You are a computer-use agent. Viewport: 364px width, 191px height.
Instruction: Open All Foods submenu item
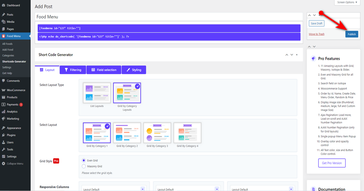coord(7,44)
